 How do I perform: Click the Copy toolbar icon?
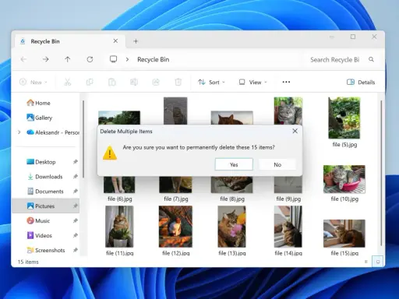(x=90, y=83)
